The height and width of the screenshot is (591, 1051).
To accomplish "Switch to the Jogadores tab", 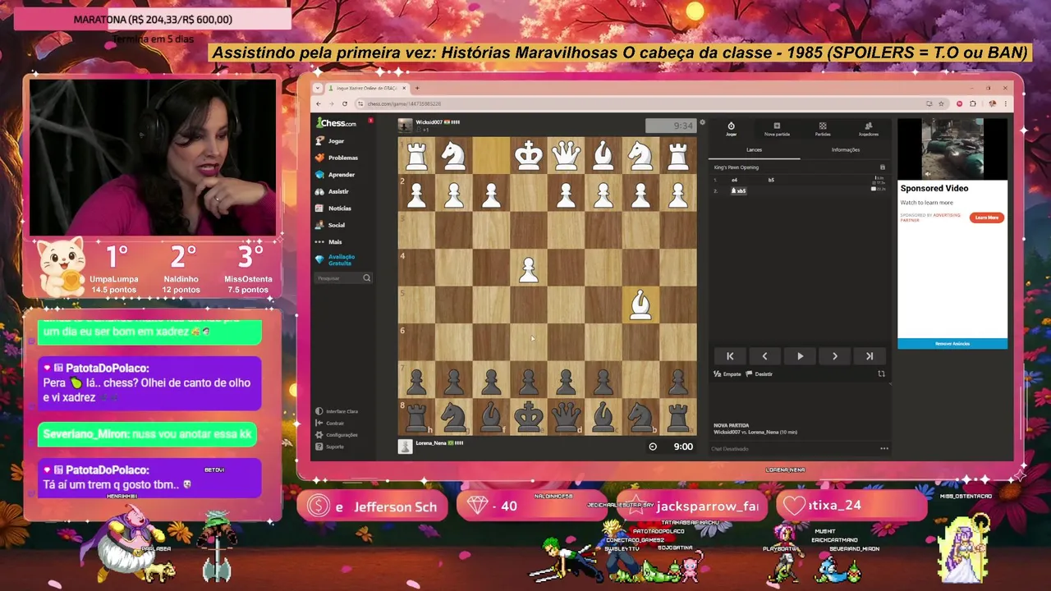I will [869, 129].
